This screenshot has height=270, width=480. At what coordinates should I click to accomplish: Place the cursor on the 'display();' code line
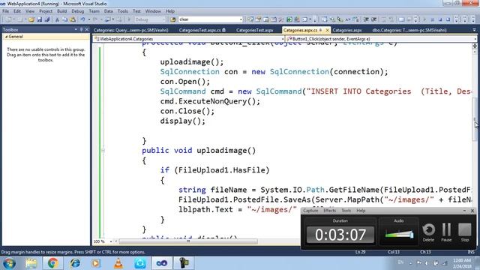point(182,121)
